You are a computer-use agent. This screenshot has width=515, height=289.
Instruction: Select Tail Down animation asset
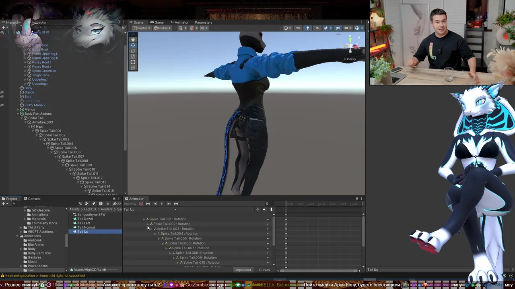85,219
